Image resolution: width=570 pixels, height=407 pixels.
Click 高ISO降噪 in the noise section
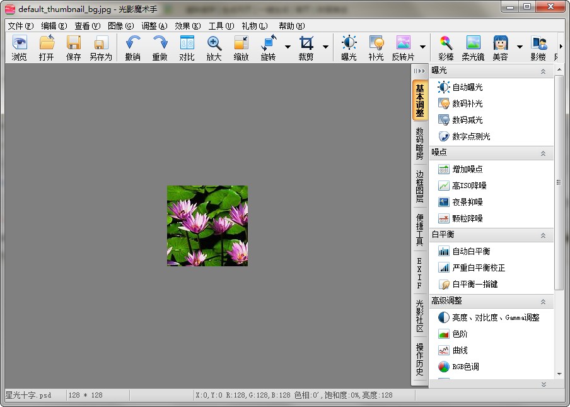pos(469,186)
